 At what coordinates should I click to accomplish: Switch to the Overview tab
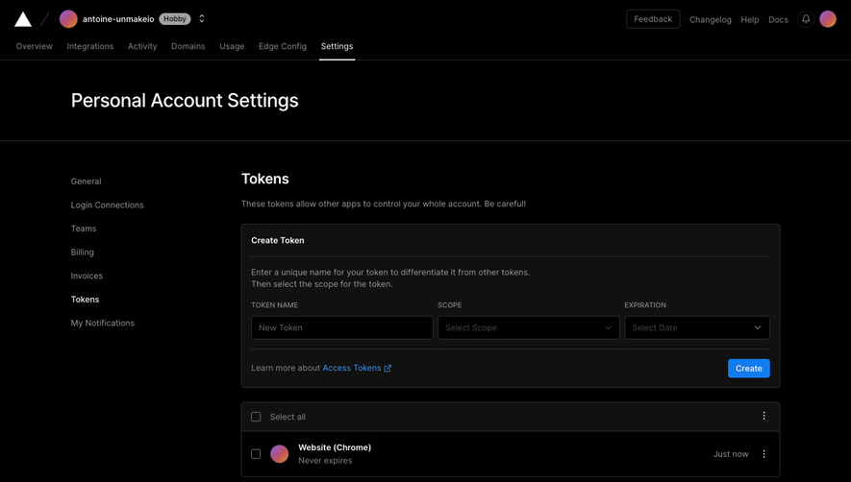(x=35, y=47)
